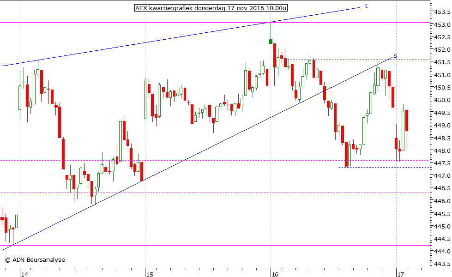
Task: Click the price axis label 445.0
Action: [442, 226]
